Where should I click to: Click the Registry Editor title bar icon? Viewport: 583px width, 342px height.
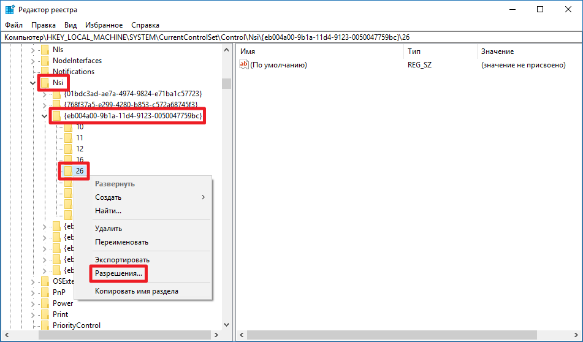(x=10, y=10)
